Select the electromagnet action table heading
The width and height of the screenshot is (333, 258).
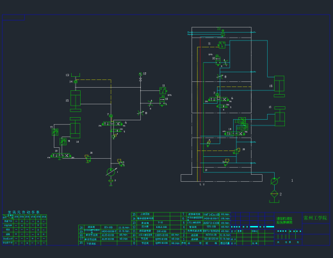coord(24,212)
